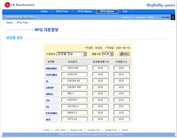Click AOI average defect rate field
This screenshot has width=177, height=138.
100,119
